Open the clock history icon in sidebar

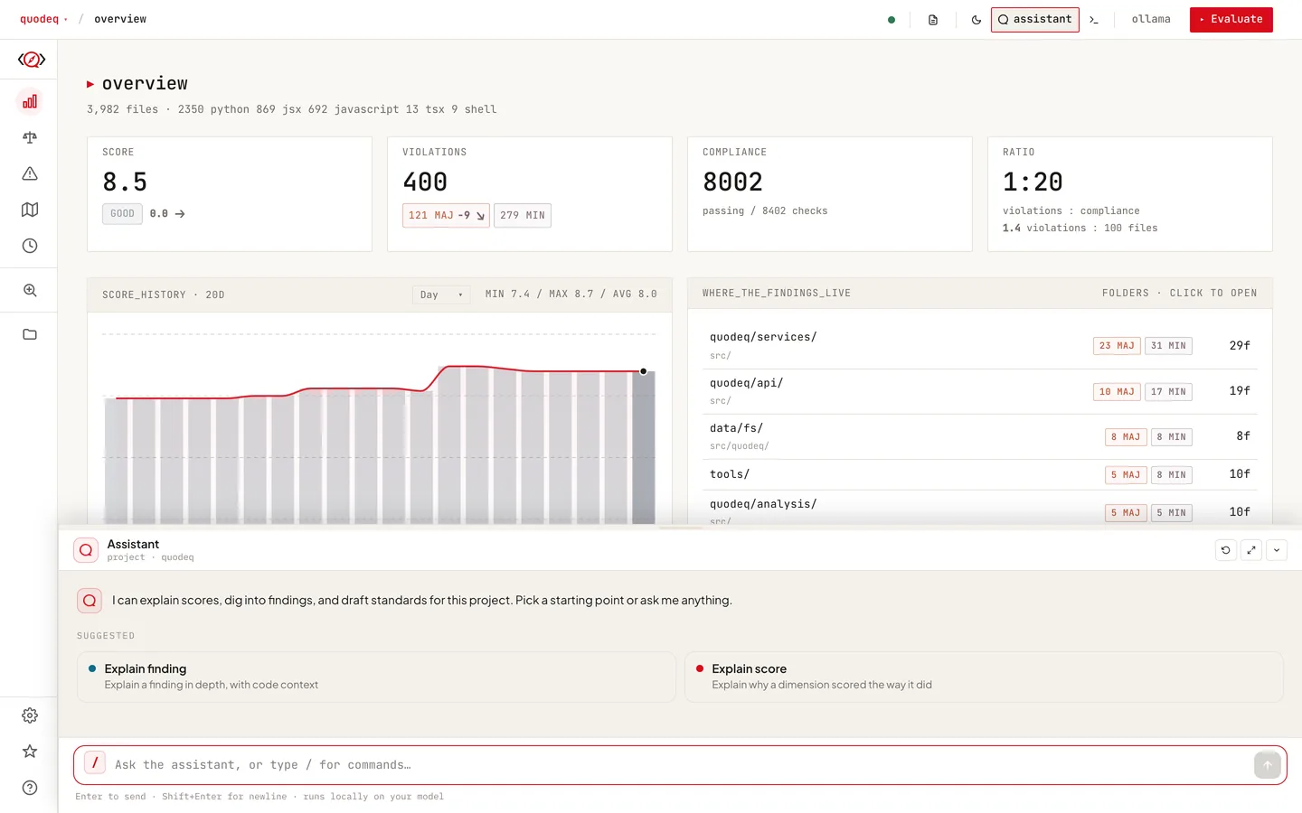click(x=30, y=246)
